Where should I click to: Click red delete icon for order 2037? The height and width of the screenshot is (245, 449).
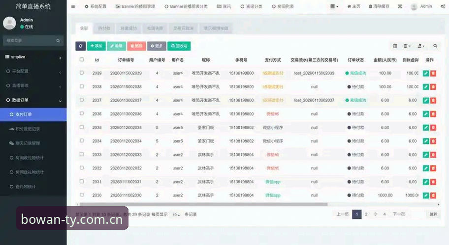click(433, 100)
